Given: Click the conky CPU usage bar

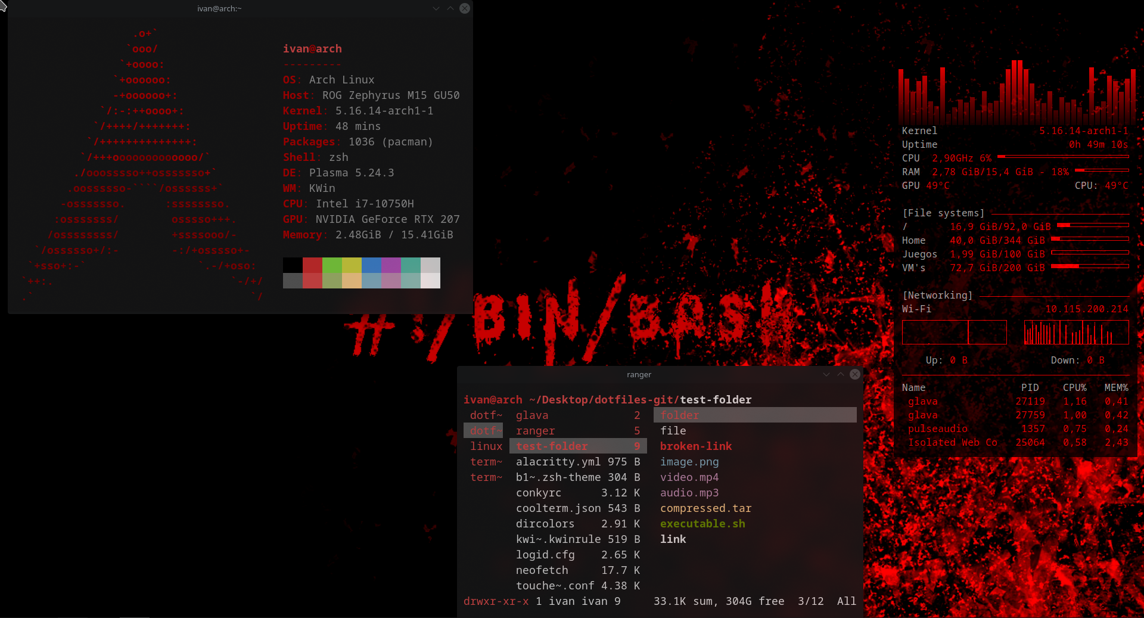Looking at the screenshot, I should [1064, 157].
